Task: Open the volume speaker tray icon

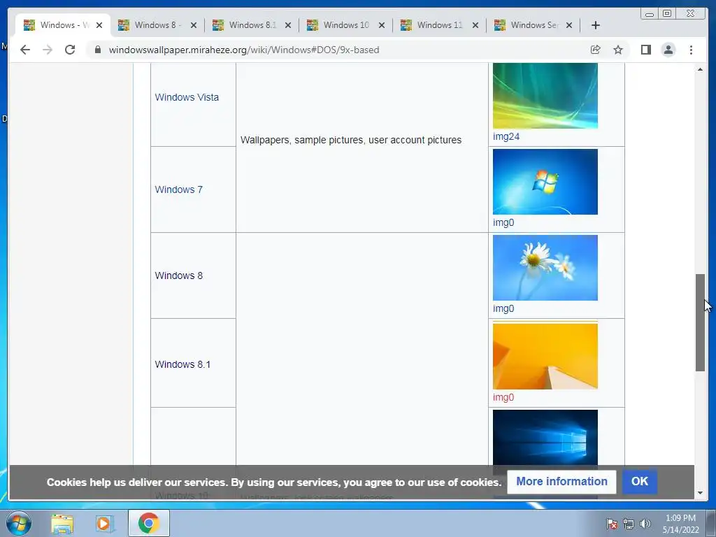Action: pyautogui.click(x=645, y=524)
